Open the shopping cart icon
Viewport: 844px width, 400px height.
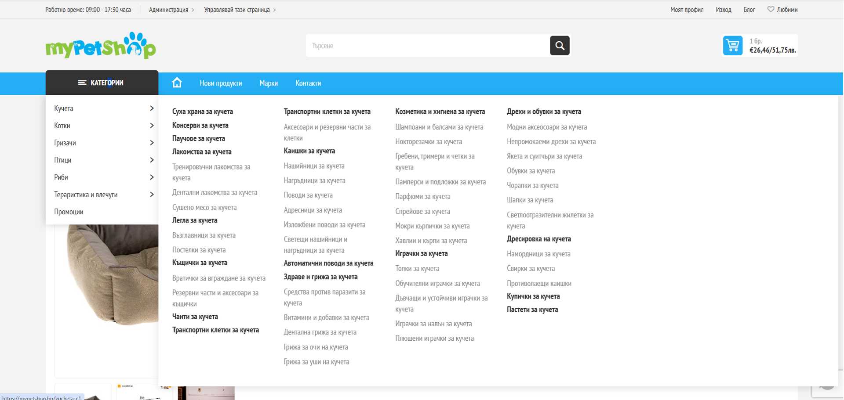pos(732,46)
